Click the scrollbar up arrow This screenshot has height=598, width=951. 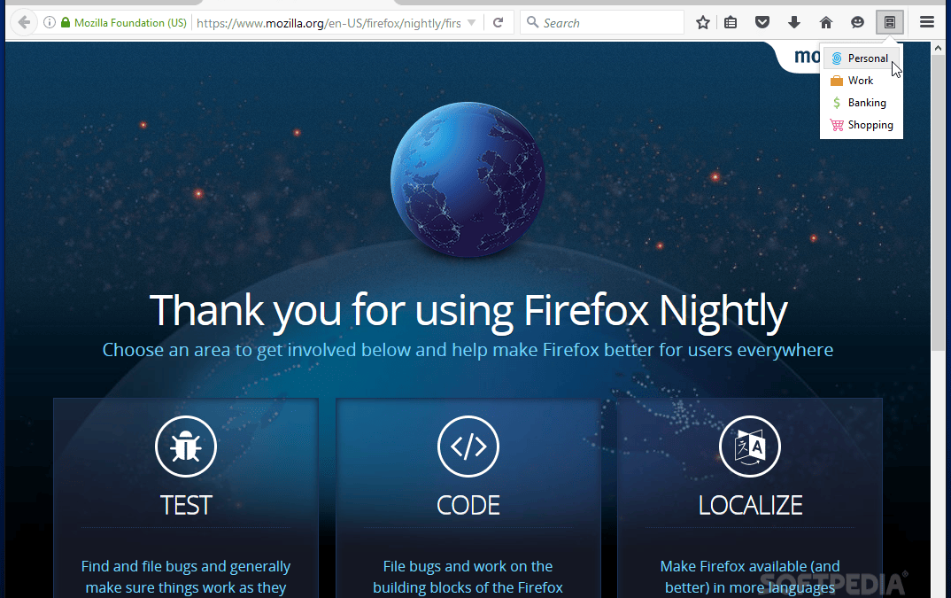(938, 48)
